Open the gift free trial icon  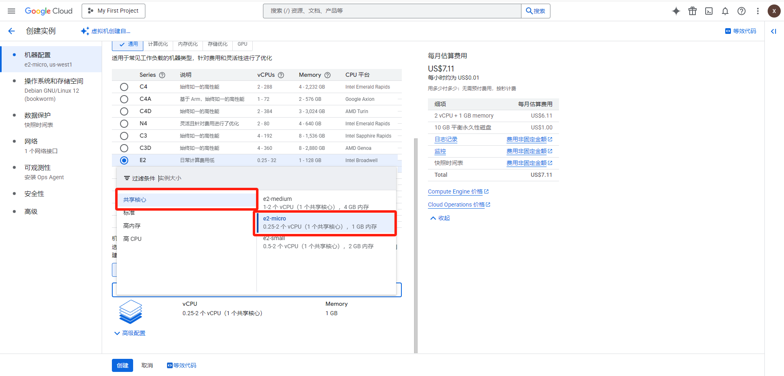point(693,11)
